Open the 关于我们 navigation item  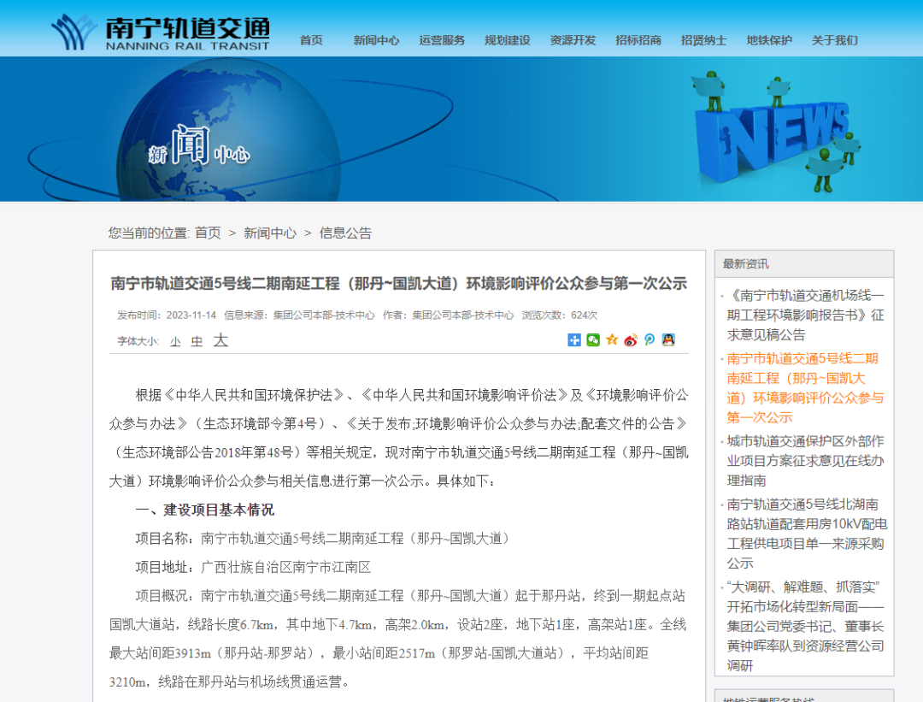coord(833,40)
